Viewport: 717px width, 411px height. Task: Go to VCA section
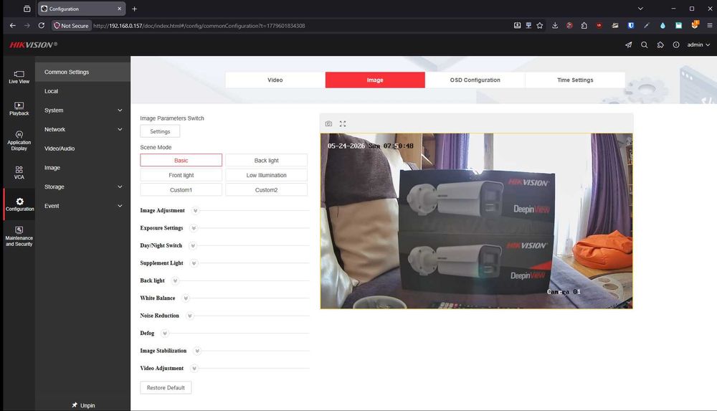(x=19, y=173)
